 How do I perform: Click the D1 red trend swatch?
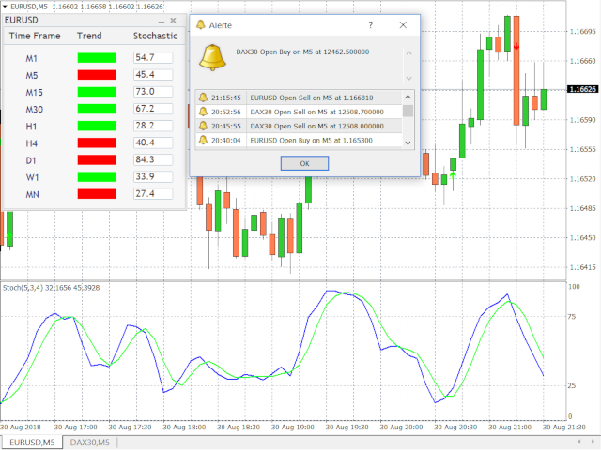point(97,159)
